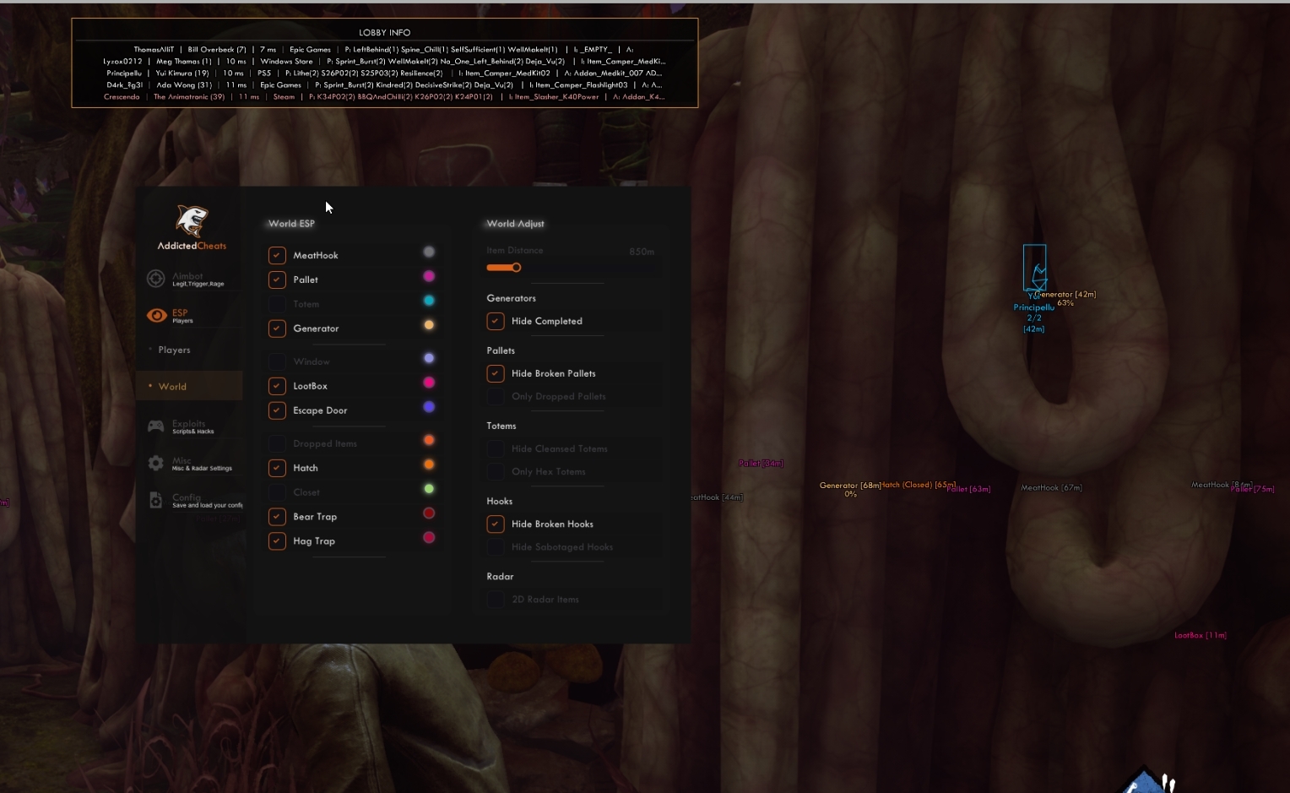
Task: Click player name ThomasAlliT in lobby info
Action: click(x=154, y=50)
